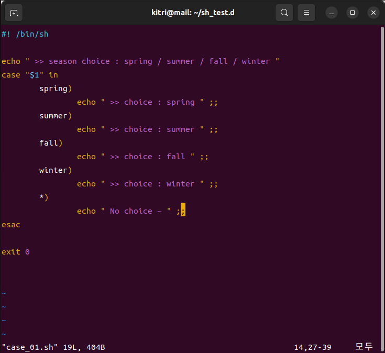Screen dimensions: 385x353
Task: Click the 'echo " >> choice : fall "' line
Action: click(142, 157)
